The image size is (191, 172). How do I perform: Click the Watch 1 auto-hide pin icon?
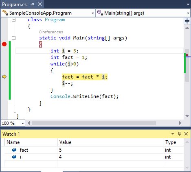[x=179, y=134]
